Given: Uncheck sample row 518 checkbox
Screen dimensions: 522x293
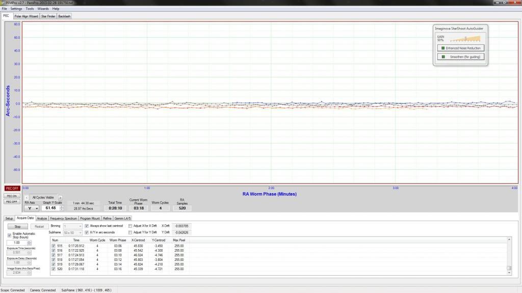Looking at the screenshot, I should [x=53, y=260].
